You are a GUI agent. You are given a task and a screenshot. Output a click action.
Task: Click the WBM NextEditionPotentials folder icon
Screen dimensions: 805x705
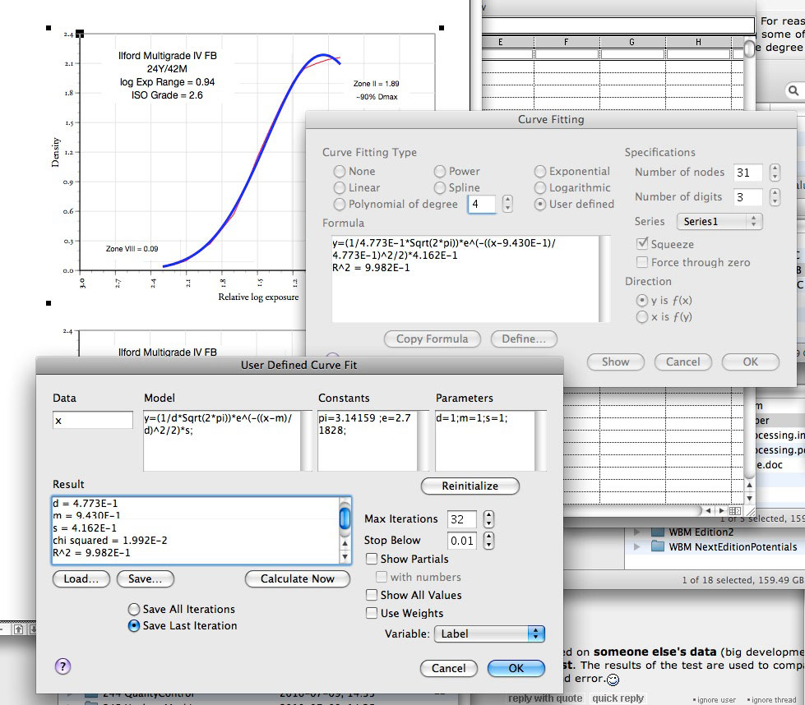[658, 546]
